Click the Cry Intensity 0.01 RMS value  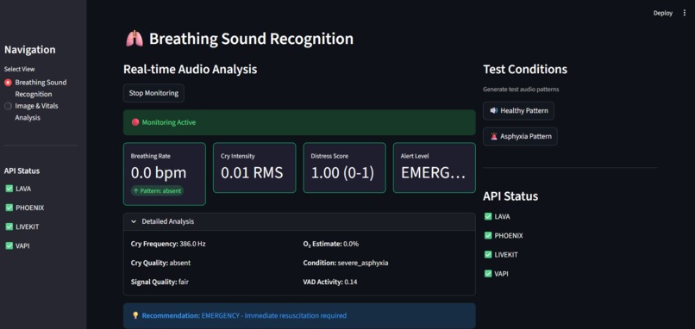click(x=252, y=173)
